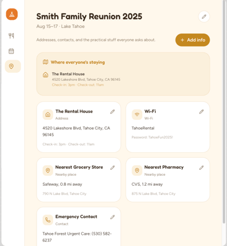
Task: Click the 875 N Lake Blvd address
Action: tap(153, 194)
